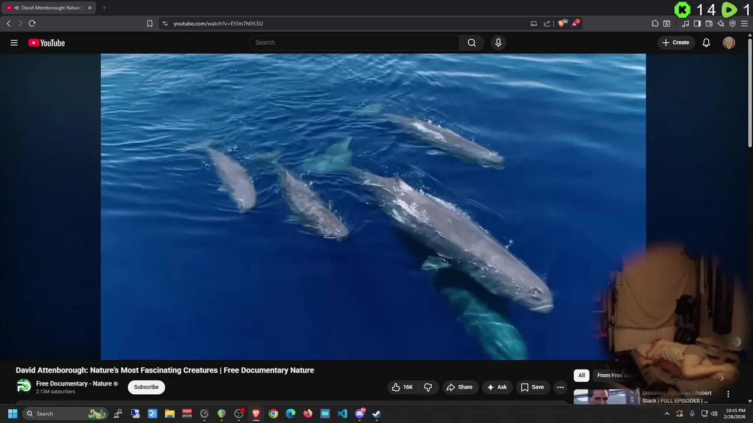The width and height of the screenshot is (753, 423).
Task: Open Brave Shields lion icon
Action: (562, 23)
